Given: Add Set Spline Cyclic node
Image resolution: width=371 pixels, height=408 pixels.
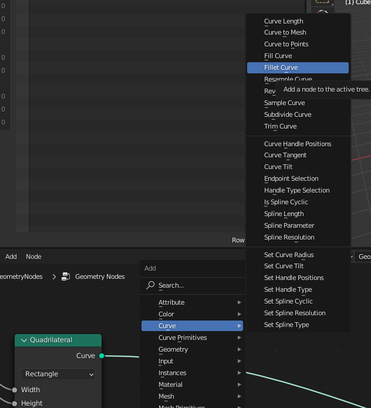Looking at the screenshot, I should click(x=298, y=301).
